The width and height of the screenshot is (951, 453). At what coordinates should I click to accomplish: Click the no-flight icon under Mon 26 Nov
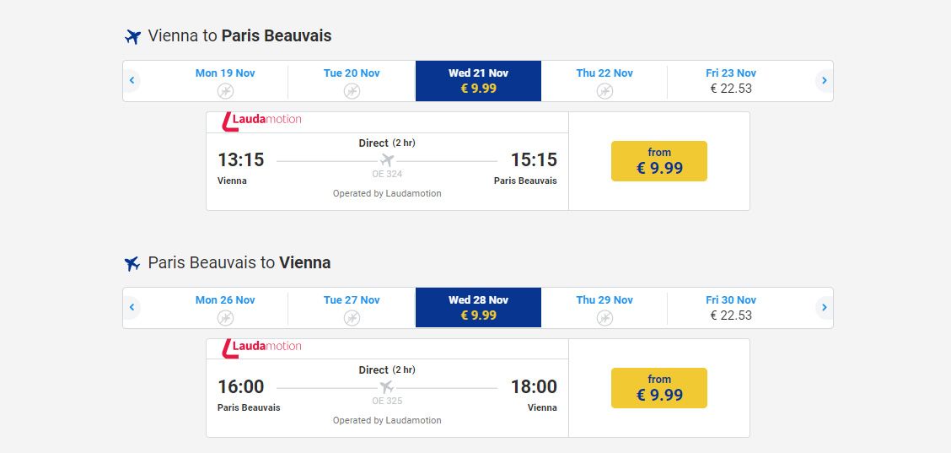225,318
